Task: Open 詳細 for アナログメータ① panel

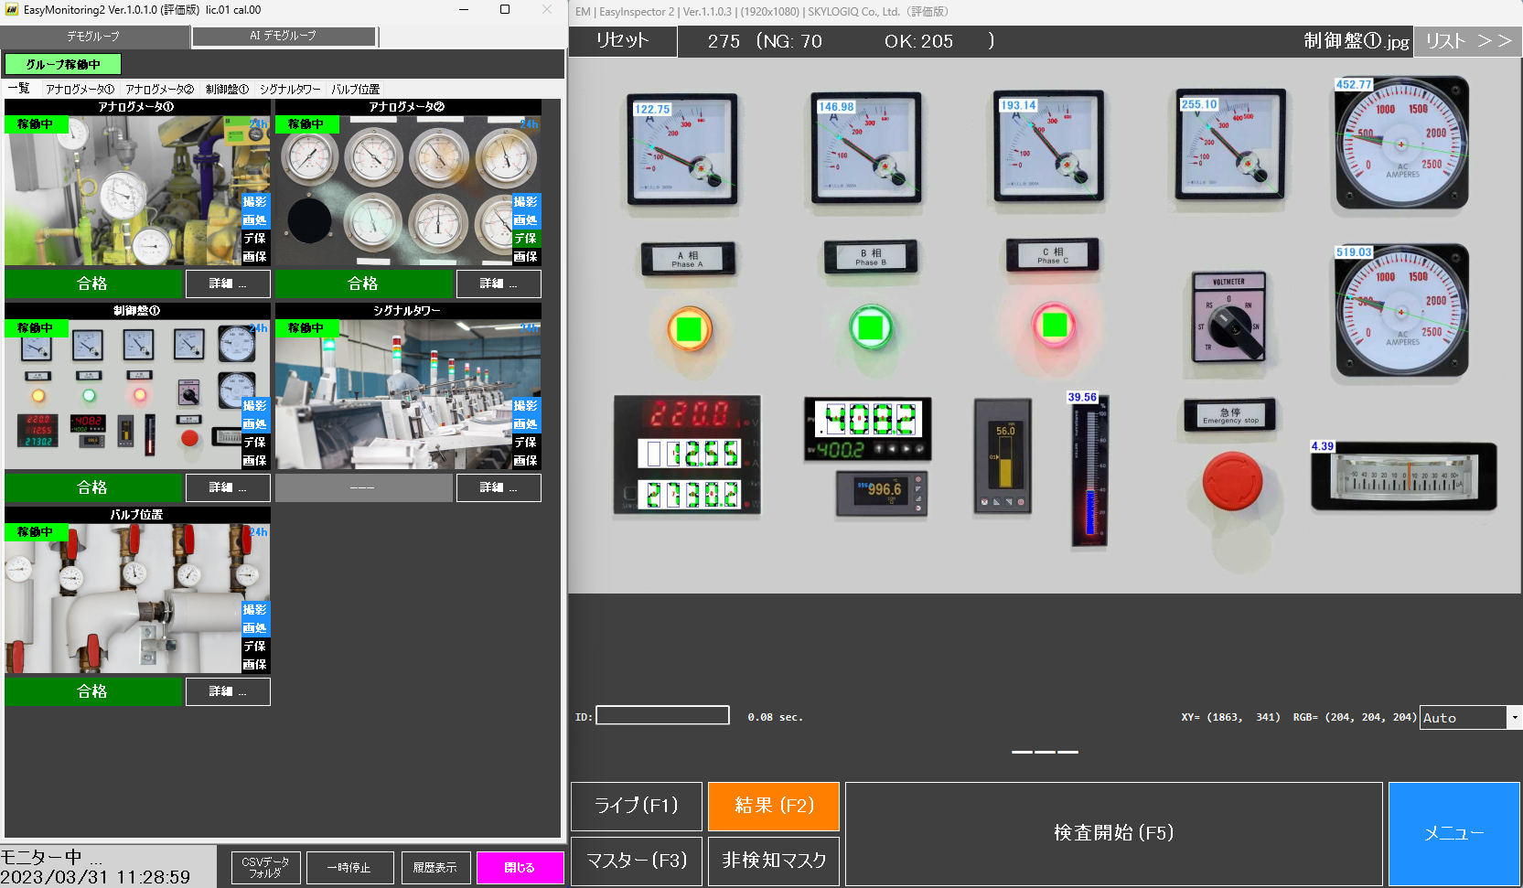Action: coord(228,284)
